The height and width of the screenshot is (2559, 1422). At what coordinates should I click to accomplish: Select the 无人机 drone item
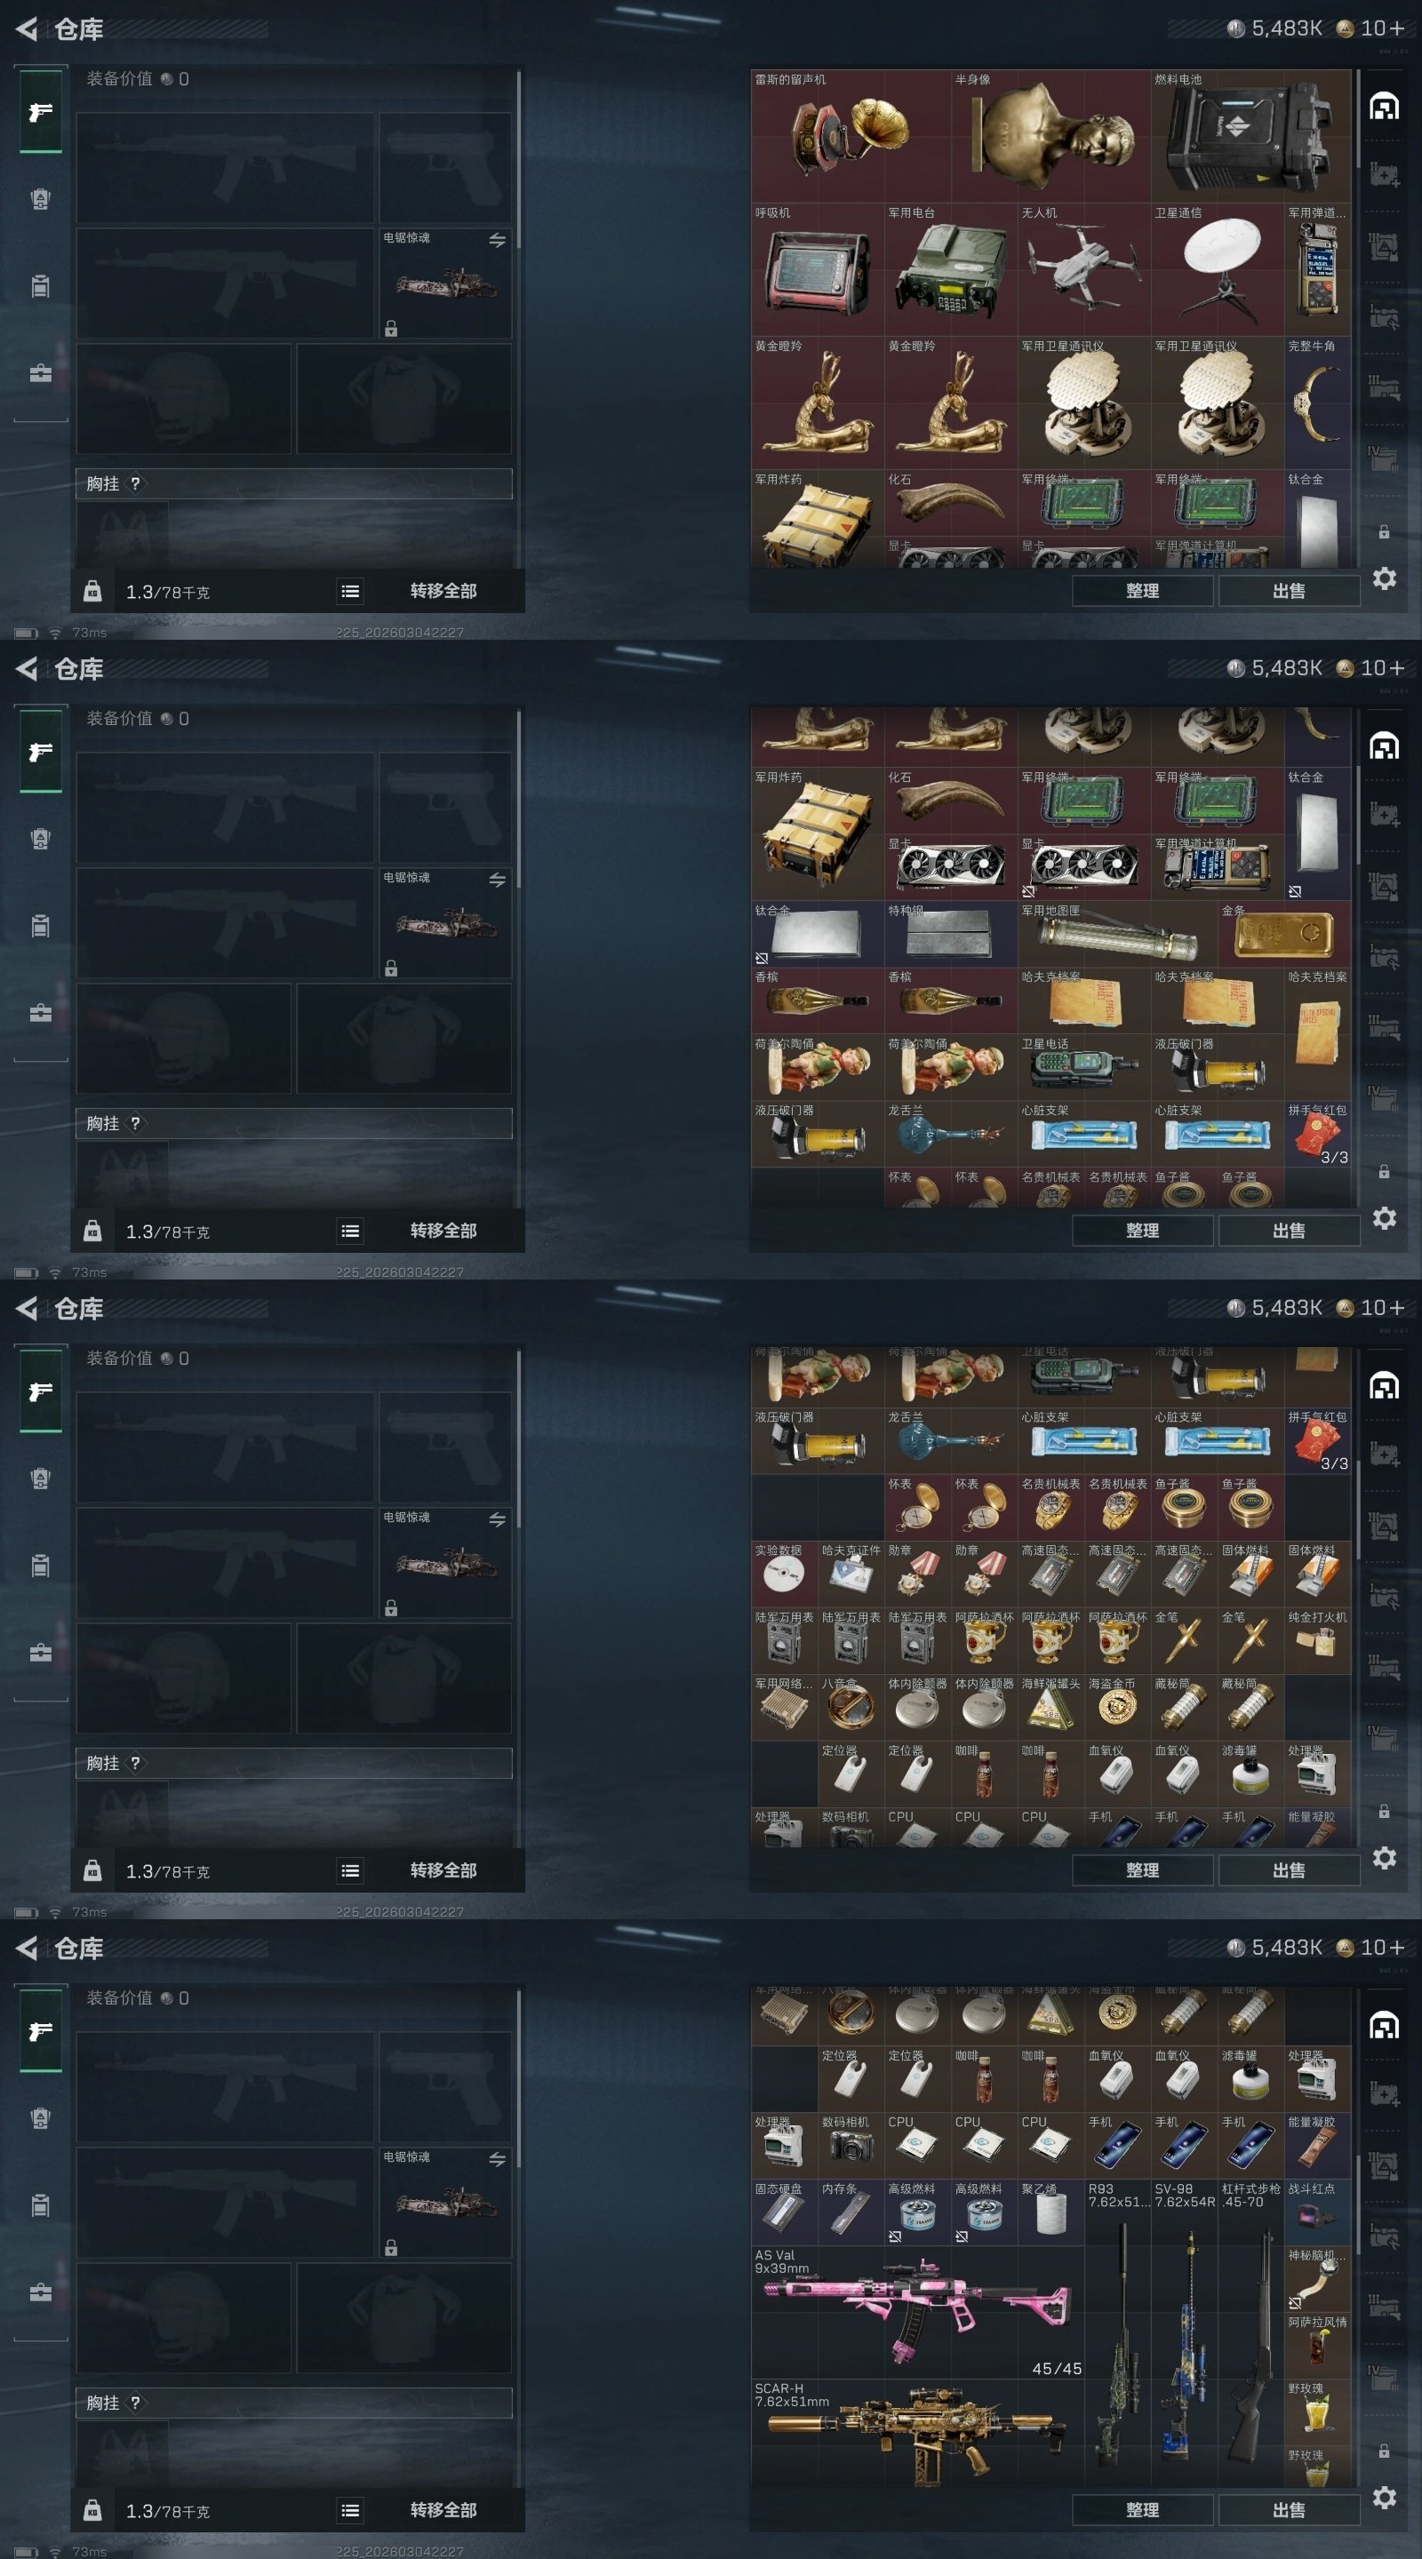1084,270
